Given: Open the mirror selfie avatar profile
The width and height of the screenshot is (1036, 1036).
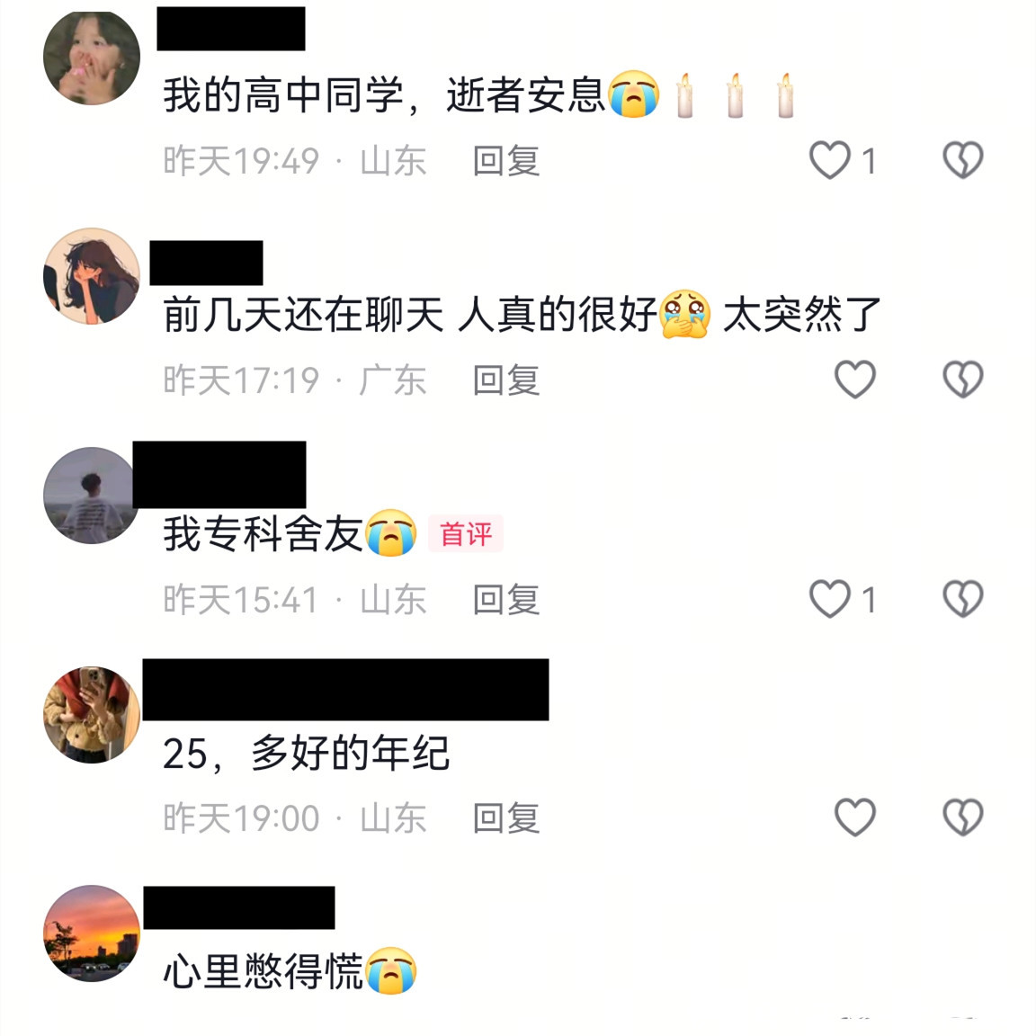Looking at the screenshot, I should coord(91,715).
